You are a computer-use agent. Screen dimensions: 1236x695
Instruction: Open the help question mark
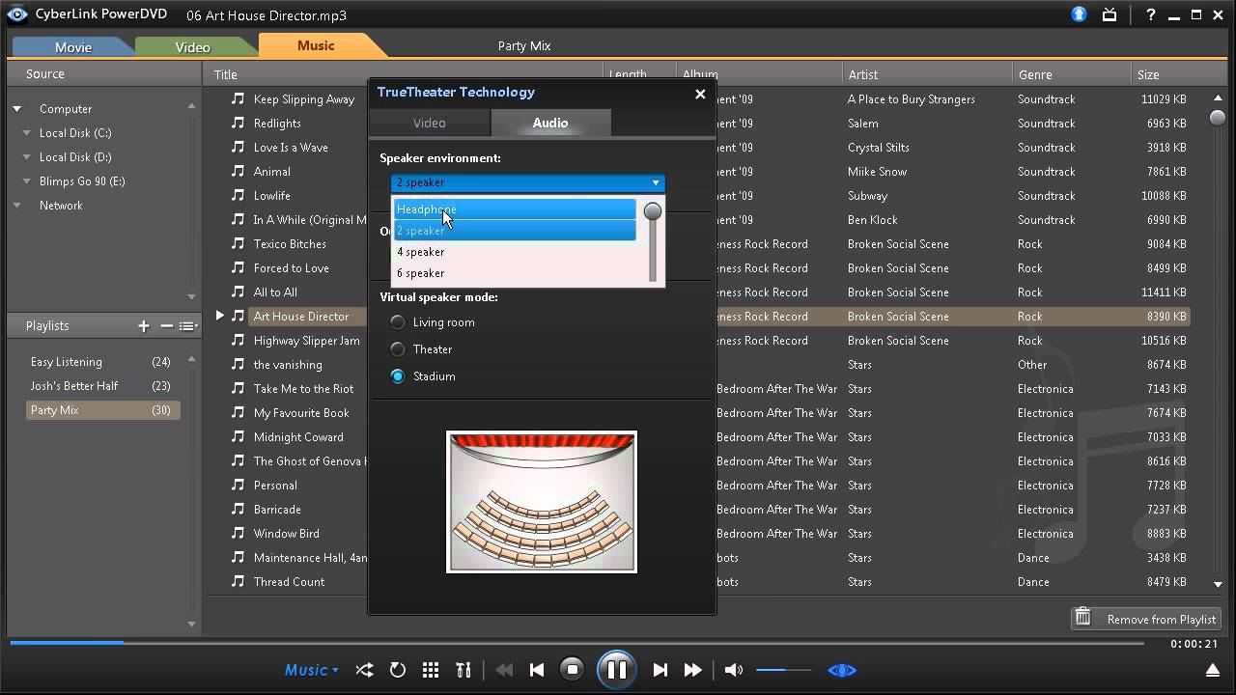[x=1151, y=14]
